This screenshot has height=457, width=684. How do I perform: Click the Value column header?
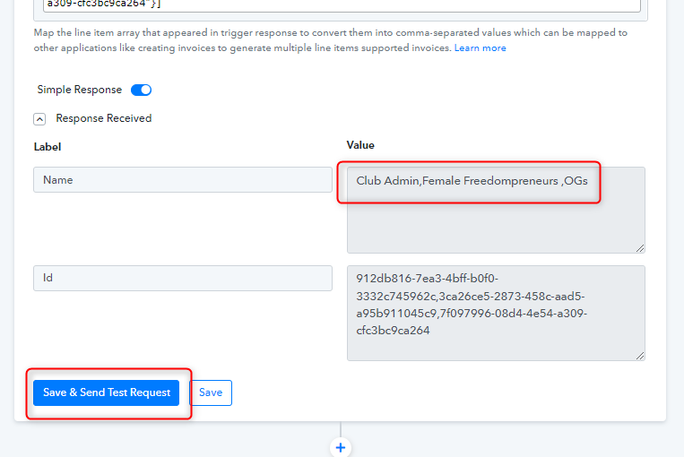click(360, 145)
